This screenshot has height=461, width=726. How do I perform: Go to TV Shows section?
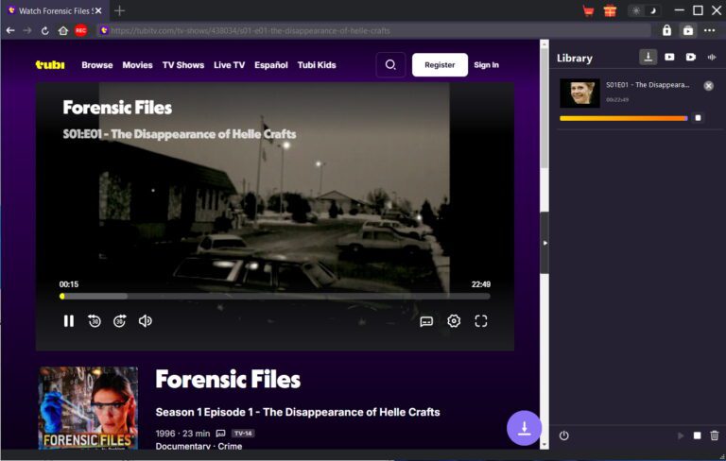tap(182, 65)
